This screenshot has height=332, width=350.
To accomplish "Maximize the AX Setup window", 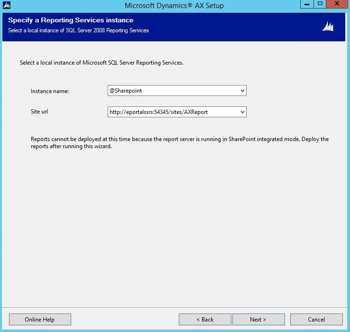I will tap(320, 4).
